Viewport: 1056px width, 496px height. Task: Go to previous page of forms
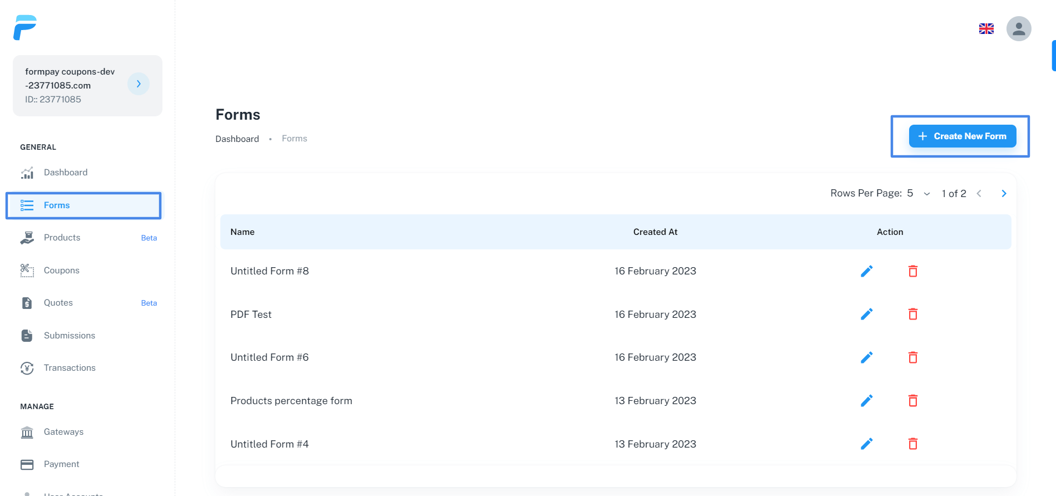coord(979,194)
